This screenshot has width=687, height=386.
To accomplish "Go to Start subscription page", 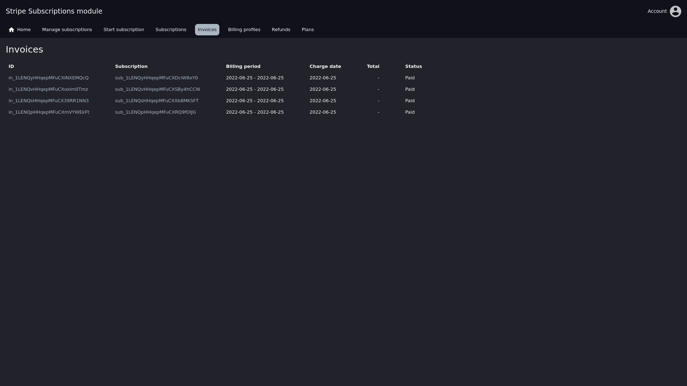I will (123, 30).
